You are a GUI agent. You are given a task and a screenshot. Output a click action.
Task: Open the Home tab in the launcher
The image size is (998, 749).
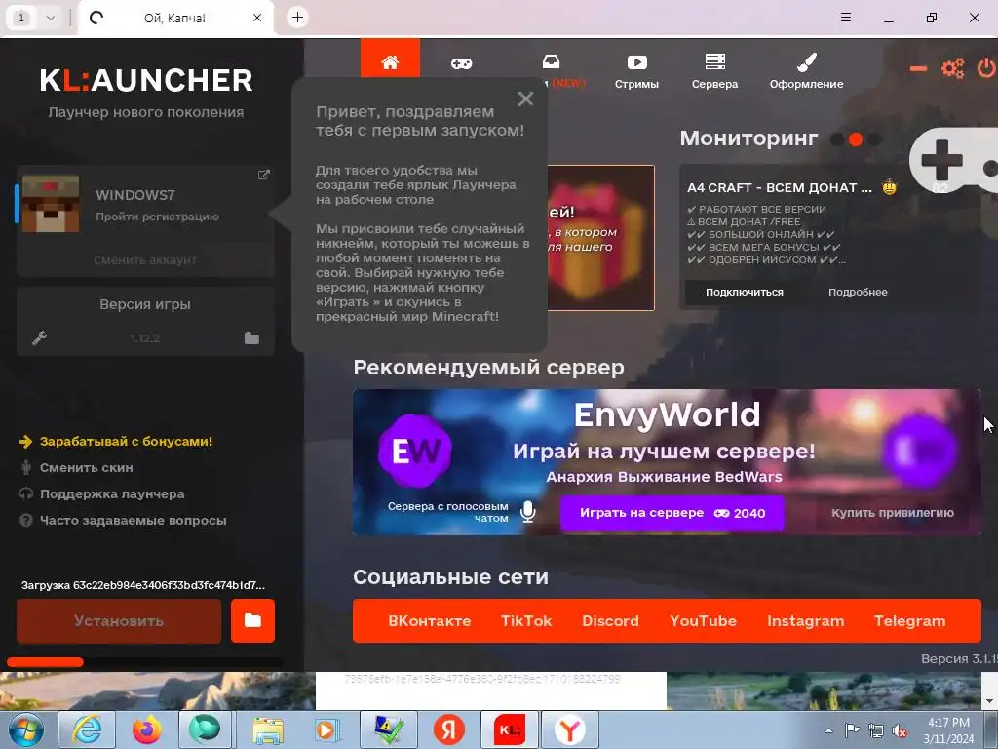tap(390, 58)
